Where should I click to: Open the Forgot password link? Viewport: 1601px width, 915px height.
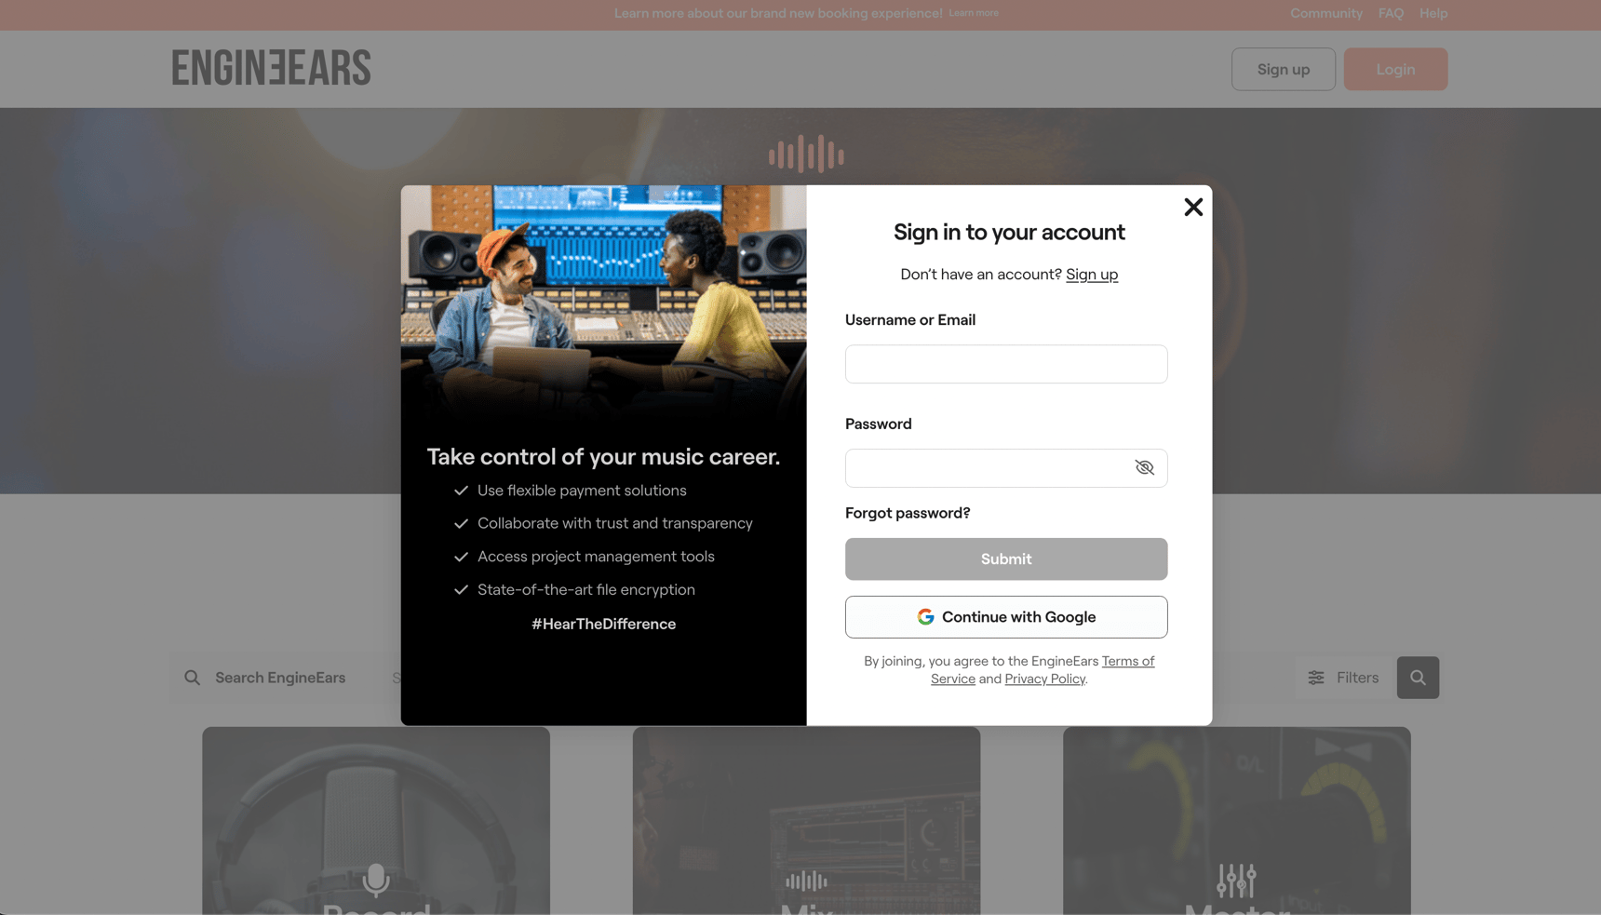907,513
